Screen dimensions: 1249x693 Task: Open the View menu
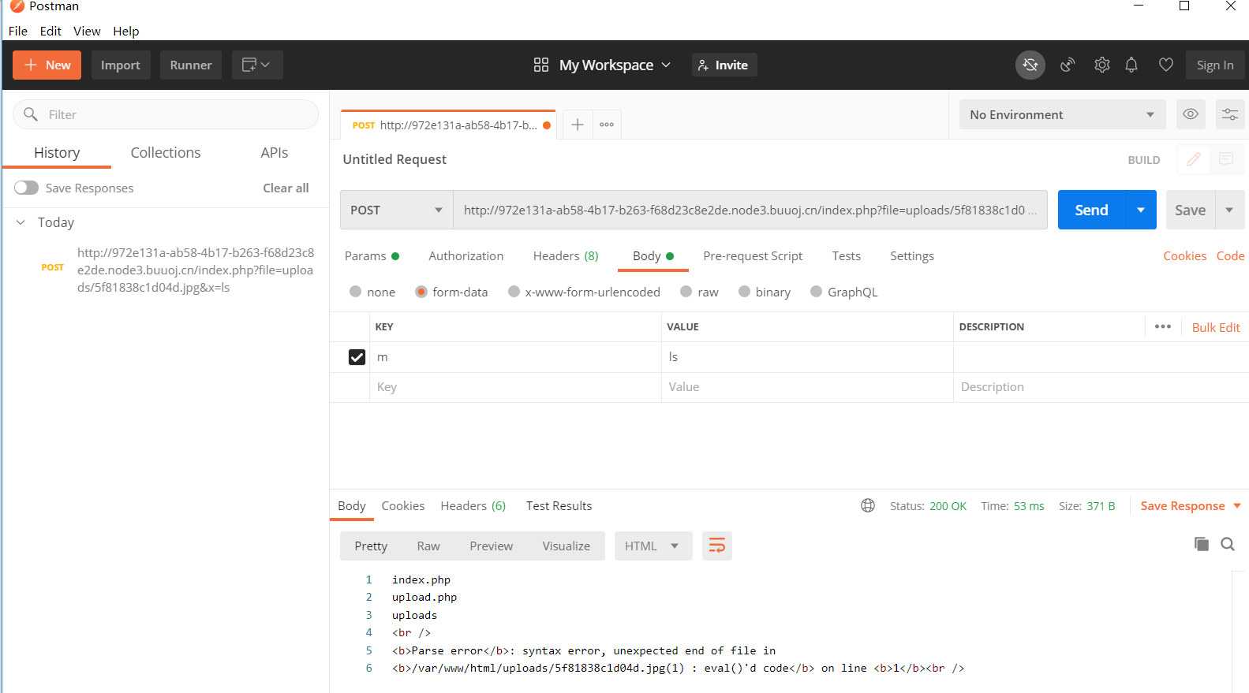coord(87,31)
